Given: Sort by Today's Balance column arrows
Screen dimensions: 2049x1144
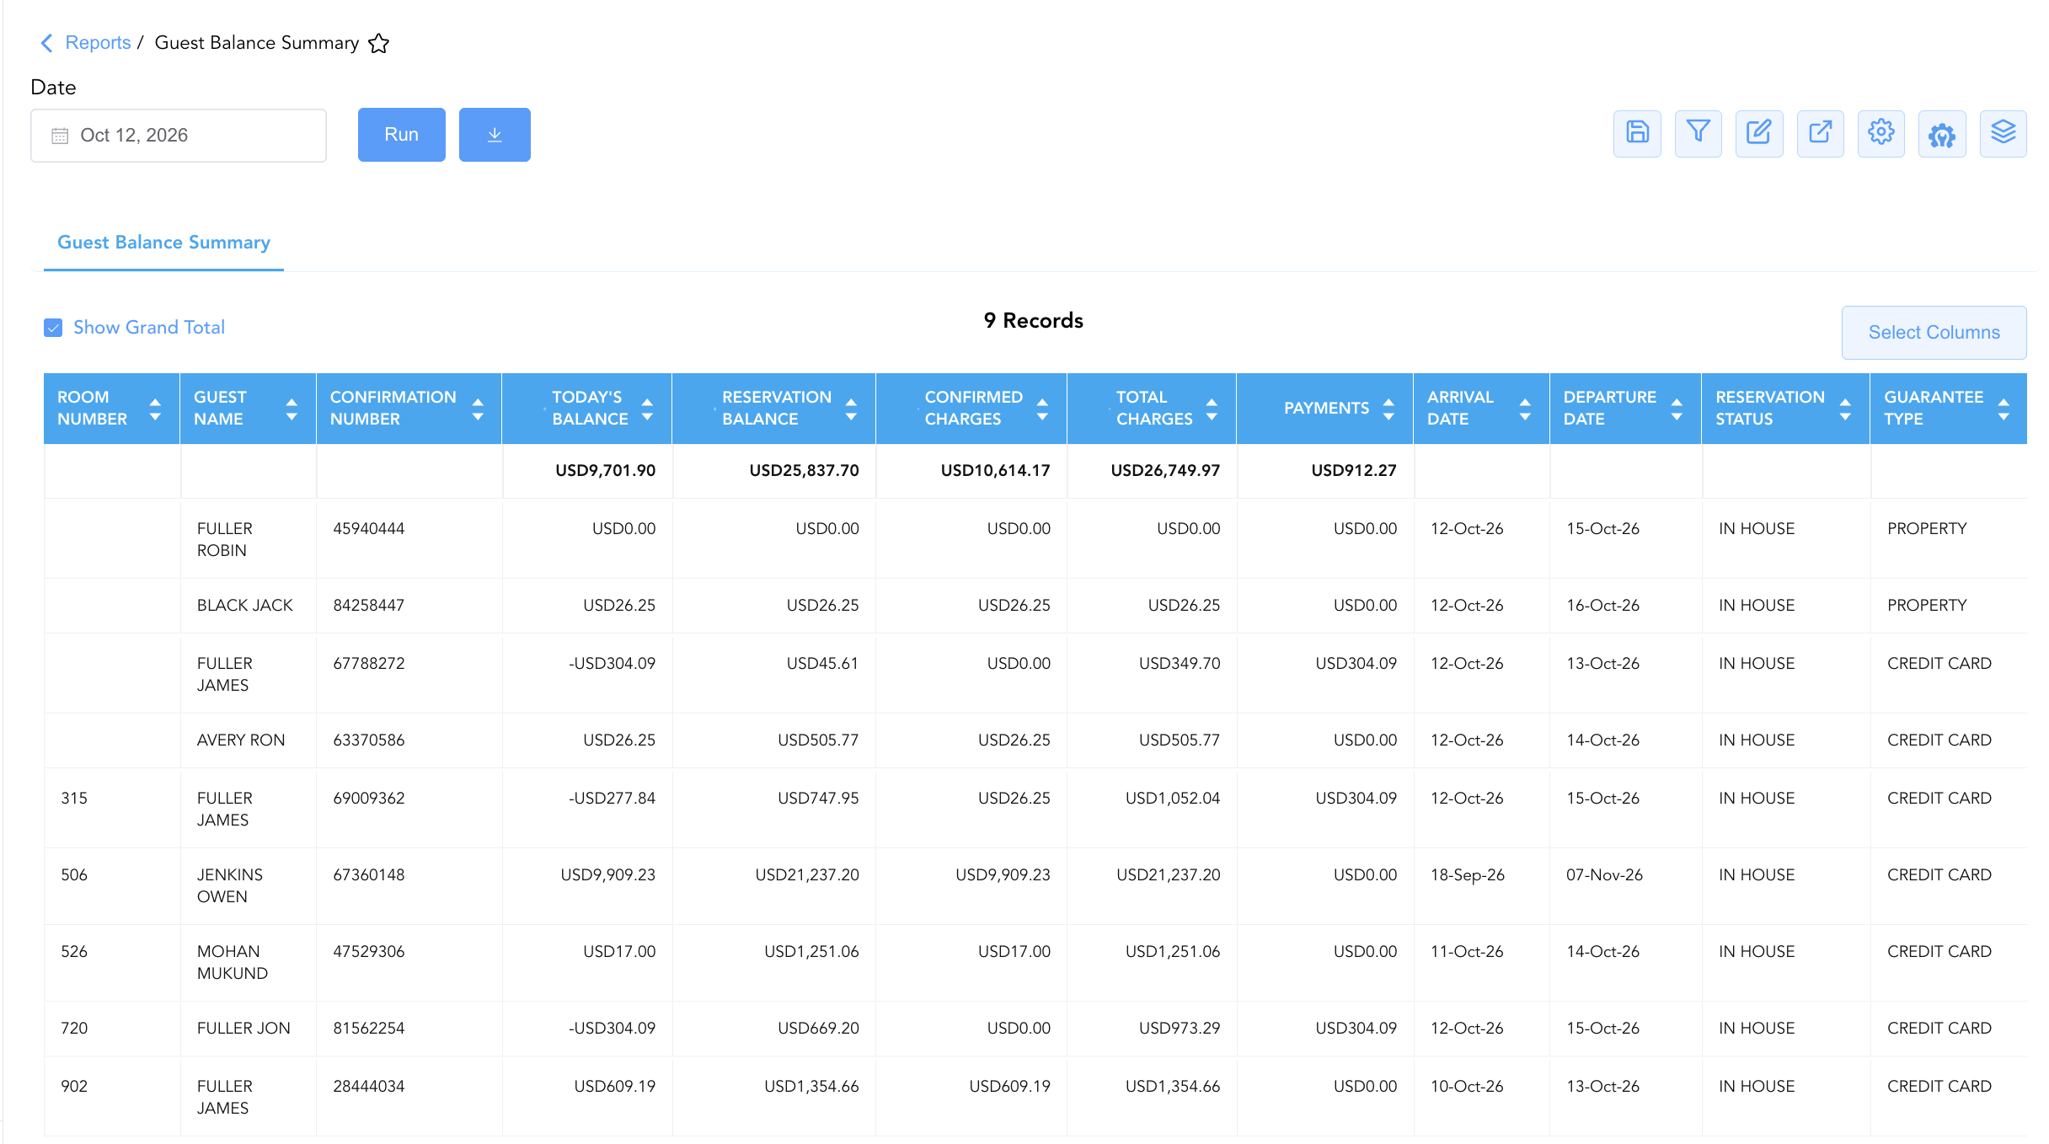Looking at the screenshot, I should click(x=647, y=409).
